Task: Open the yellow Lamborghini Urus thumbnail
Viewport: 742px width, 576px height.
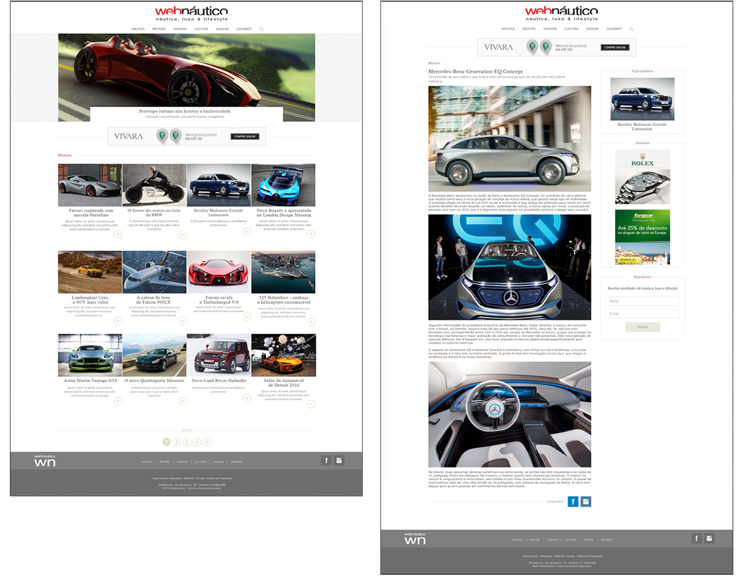Action: [x=90, y=272]
